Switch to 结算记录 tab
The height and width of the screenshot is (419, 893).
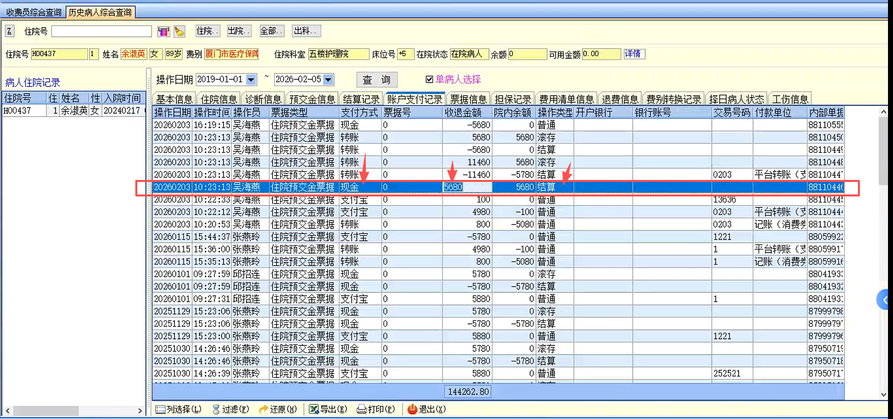click(361, 99)
